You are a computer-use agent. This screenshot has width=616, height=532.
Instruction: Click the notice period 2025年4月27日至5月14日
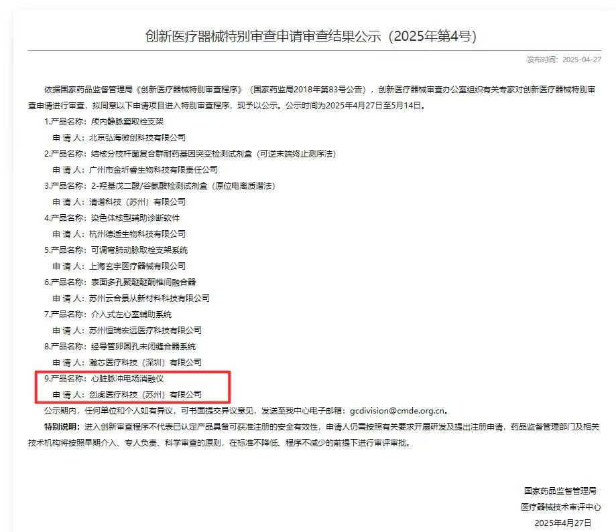pos(373,106)
